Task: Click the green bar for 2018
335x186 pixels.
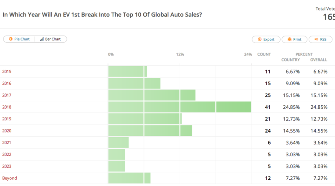Action: [x=179, y=107]
